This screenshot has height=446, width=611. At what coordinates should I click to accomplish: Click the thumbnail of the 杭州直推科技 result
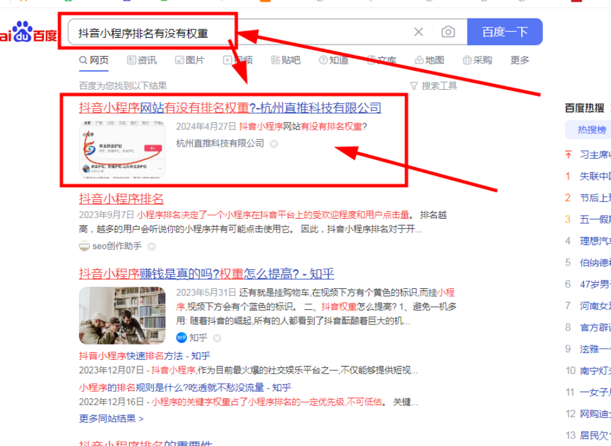pos(122,150)
